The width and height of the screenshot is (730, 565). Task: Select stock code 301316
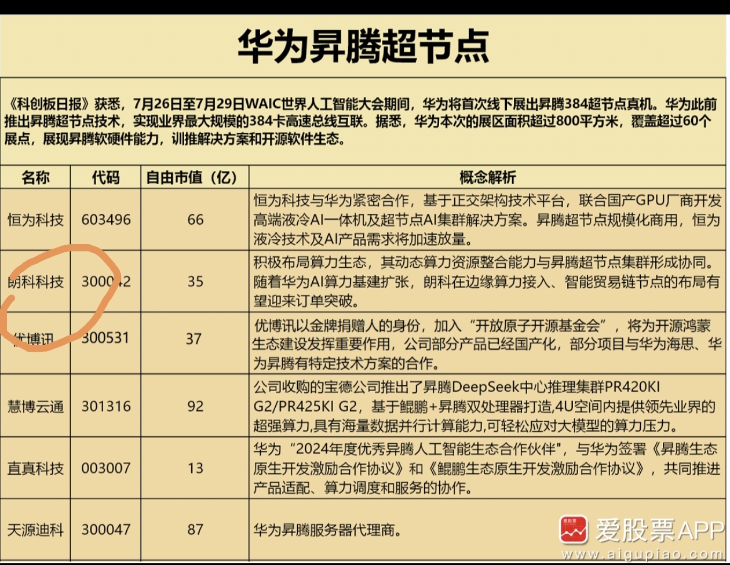106,406
